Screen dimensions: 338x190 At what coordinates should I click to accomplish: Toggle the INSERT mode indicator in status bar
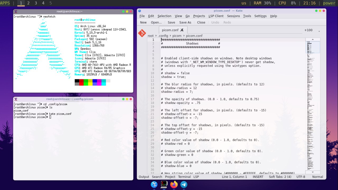pyautogui.click(x=258, y=177)
